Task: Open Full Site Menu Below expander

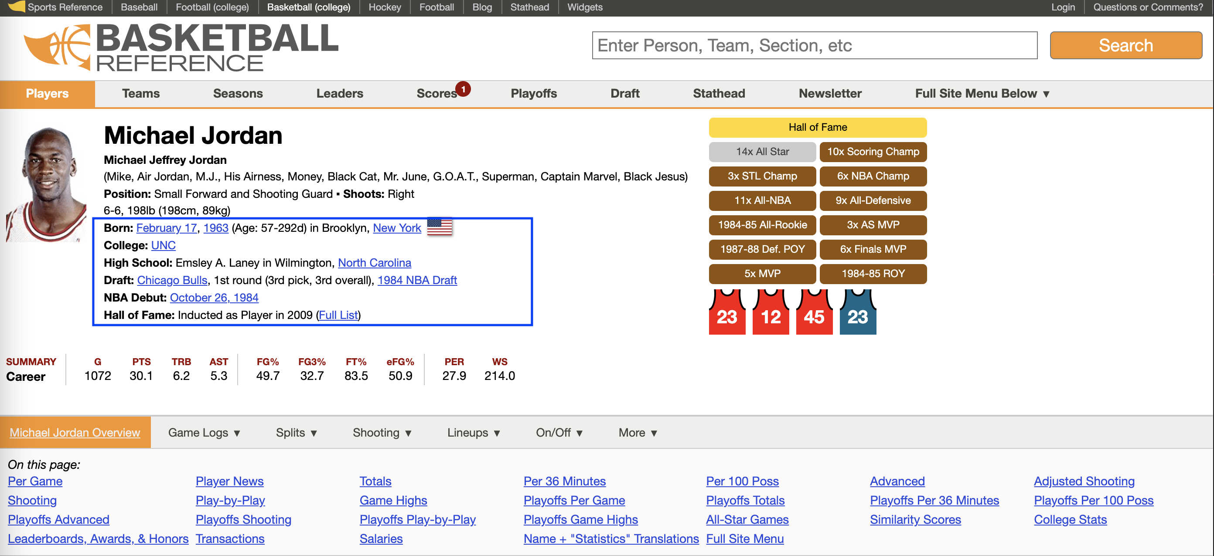Action: point(982,94)
